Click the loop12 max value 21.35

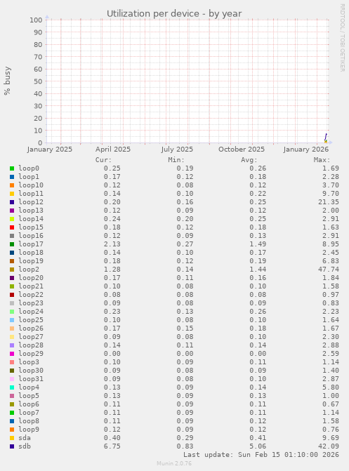point(329,202)
